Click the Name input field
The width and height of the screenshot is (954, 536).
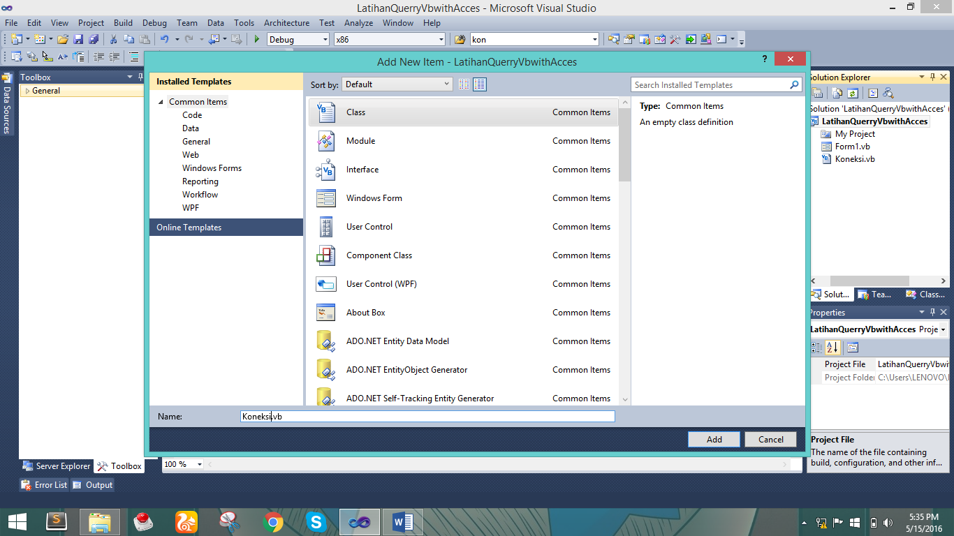(427, 417)
